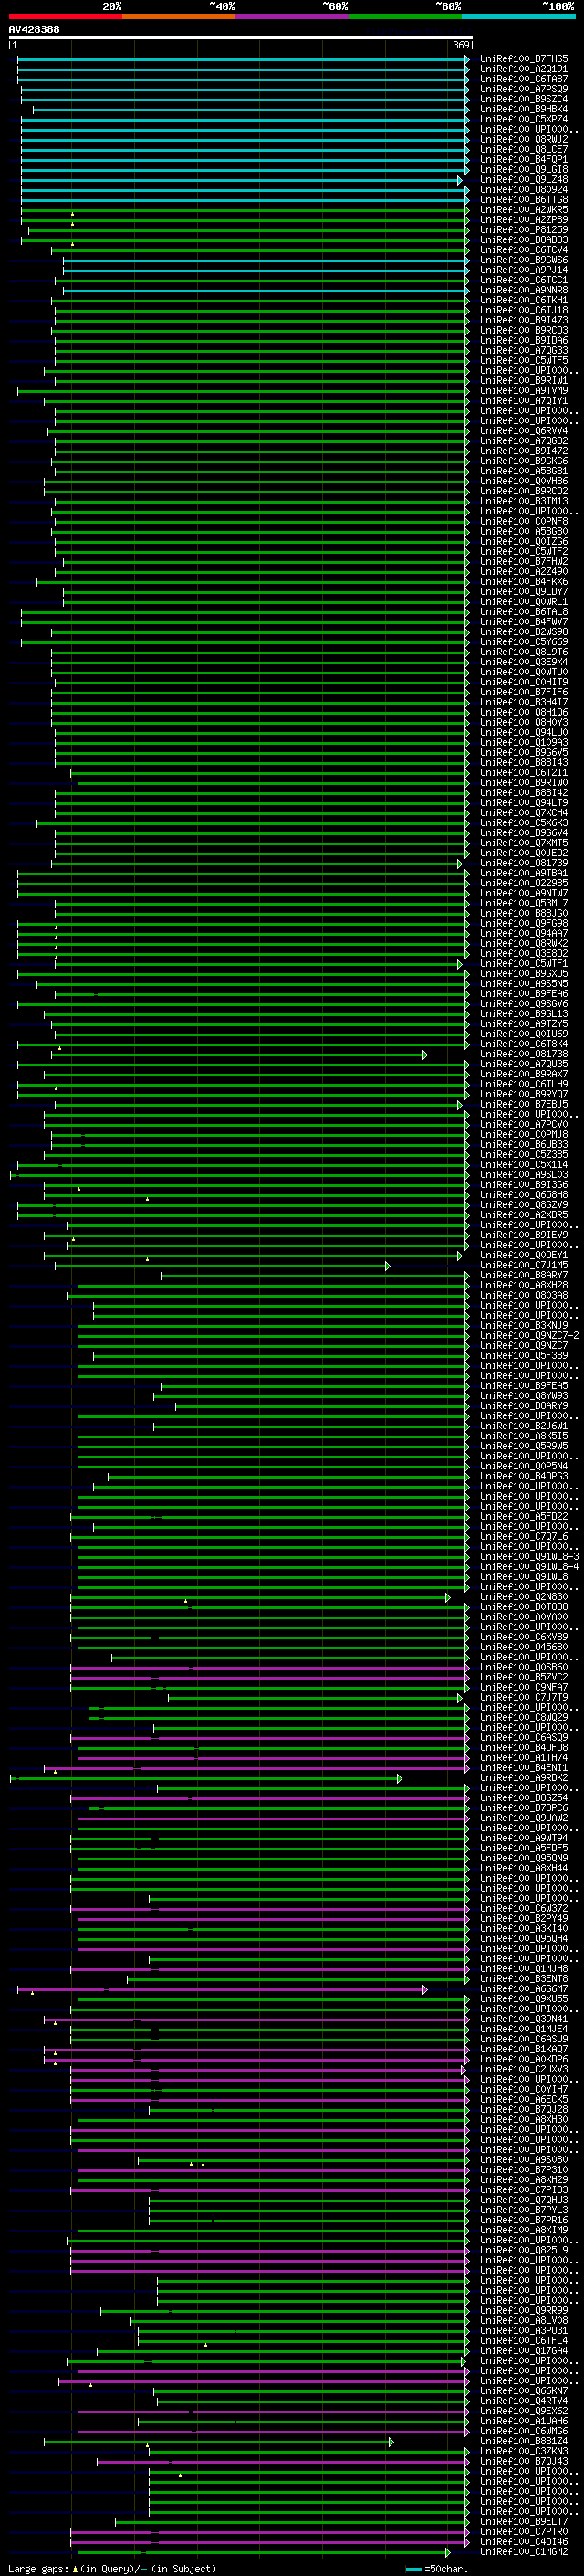Click the cyan alignment bar for UniRef100_A7PSQ9

pos(244,89)
